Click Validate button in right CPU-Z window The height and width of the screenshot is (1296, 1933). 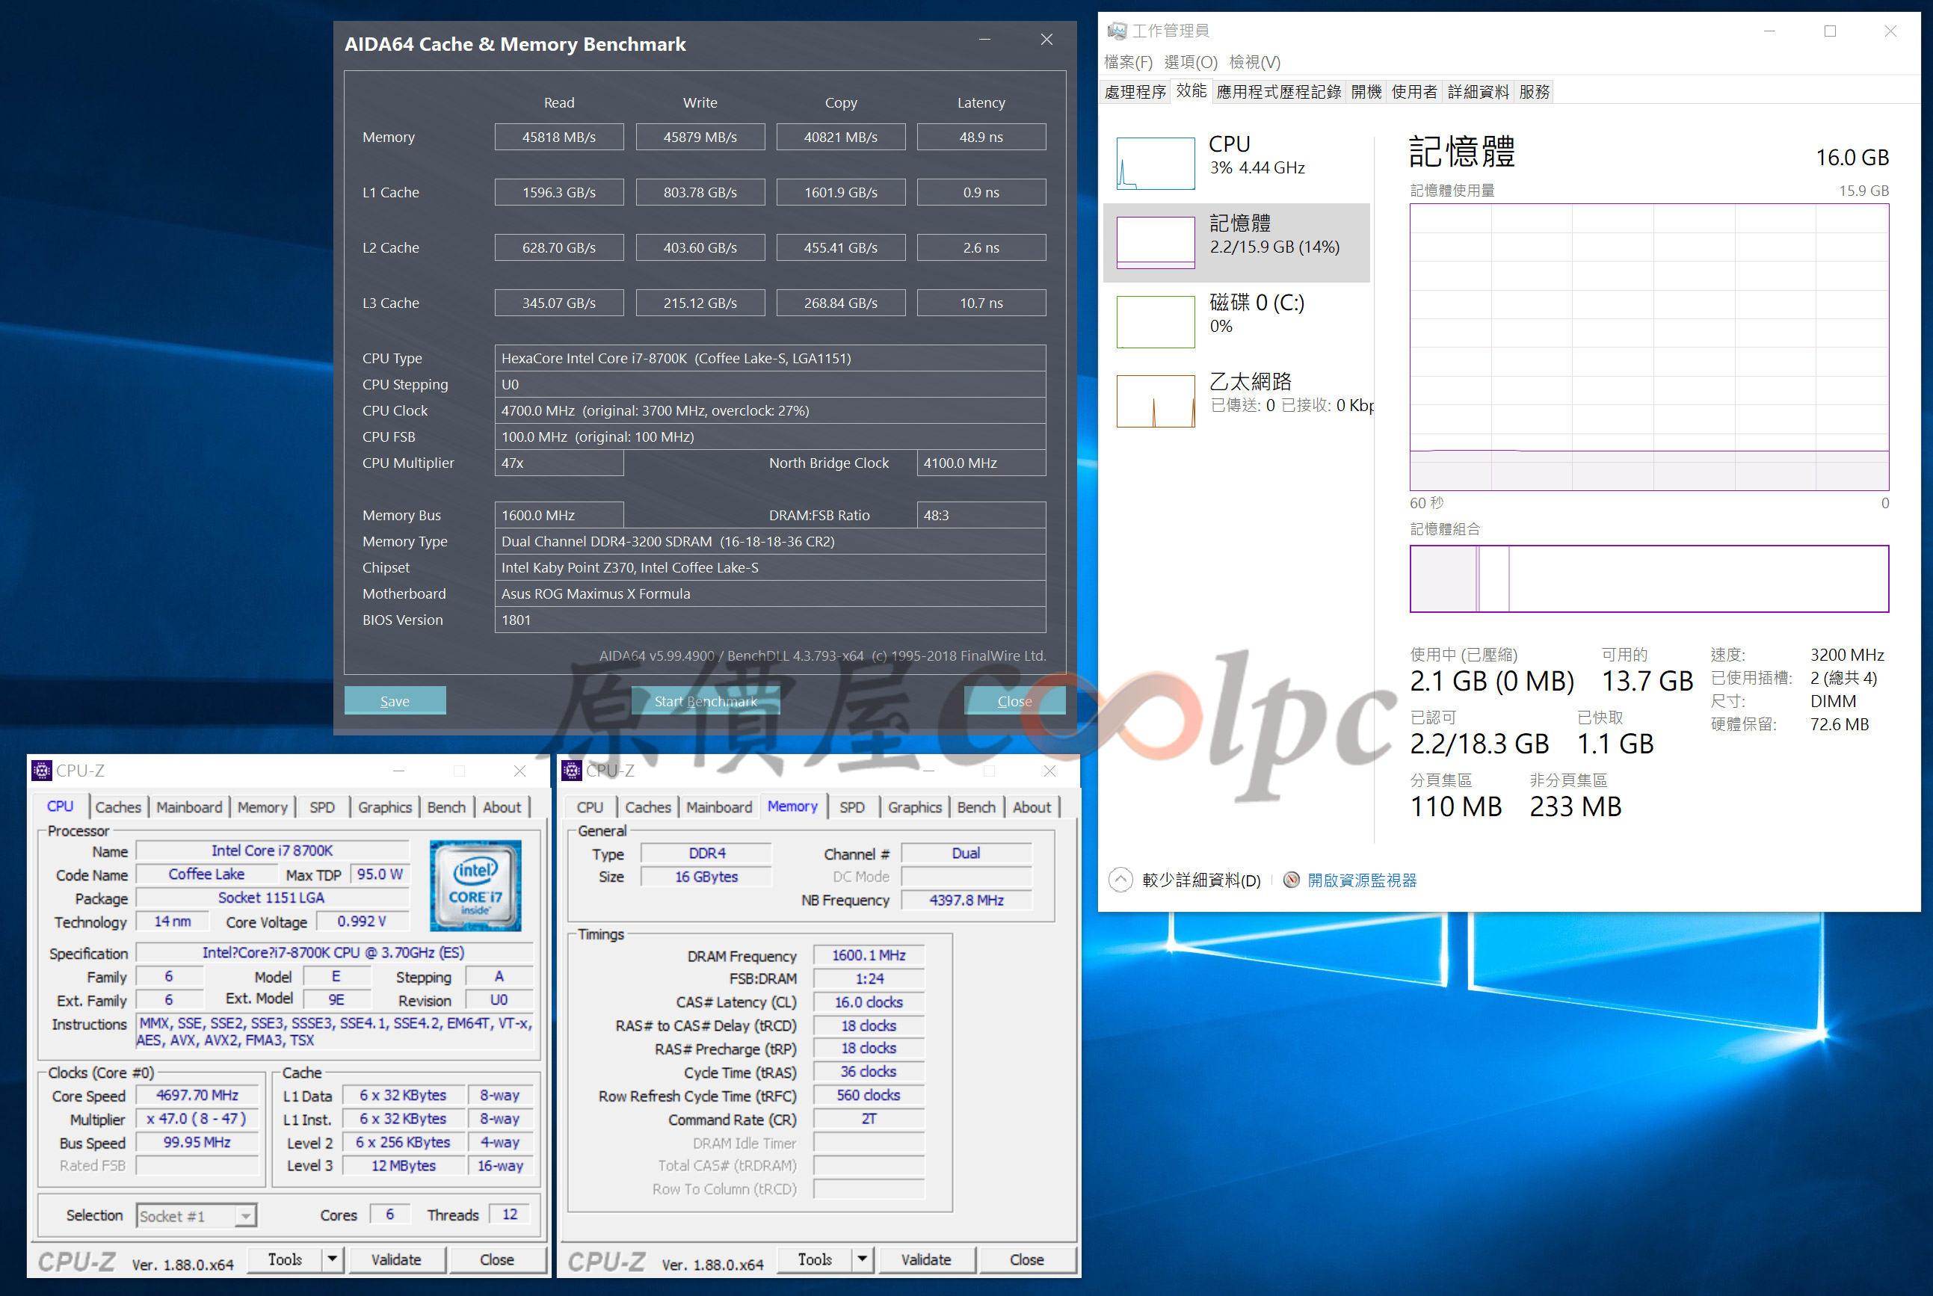click(926, 1259)
